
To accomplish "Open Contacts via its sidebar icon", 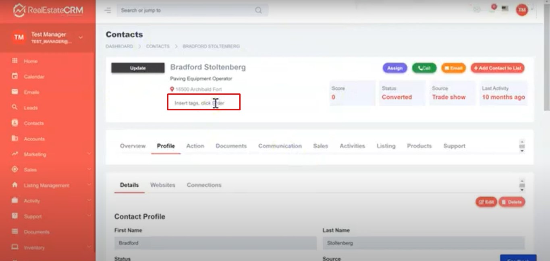I will 15,123.
